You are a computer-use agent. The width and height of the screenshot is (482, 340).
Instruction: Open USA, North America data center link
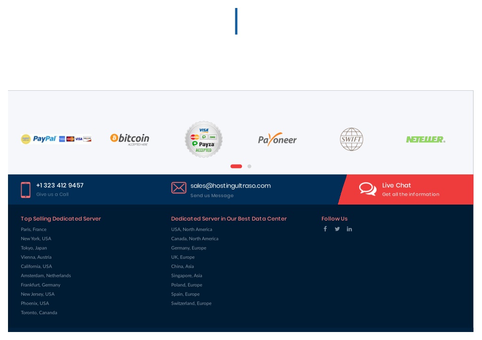pyautogui.click(x=192, y=229)
